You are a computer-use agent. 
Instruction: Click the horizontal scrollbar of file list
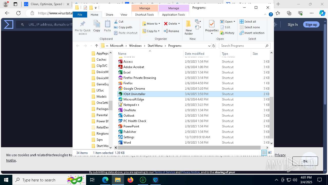pyautogui.click(x=189, y=147)
